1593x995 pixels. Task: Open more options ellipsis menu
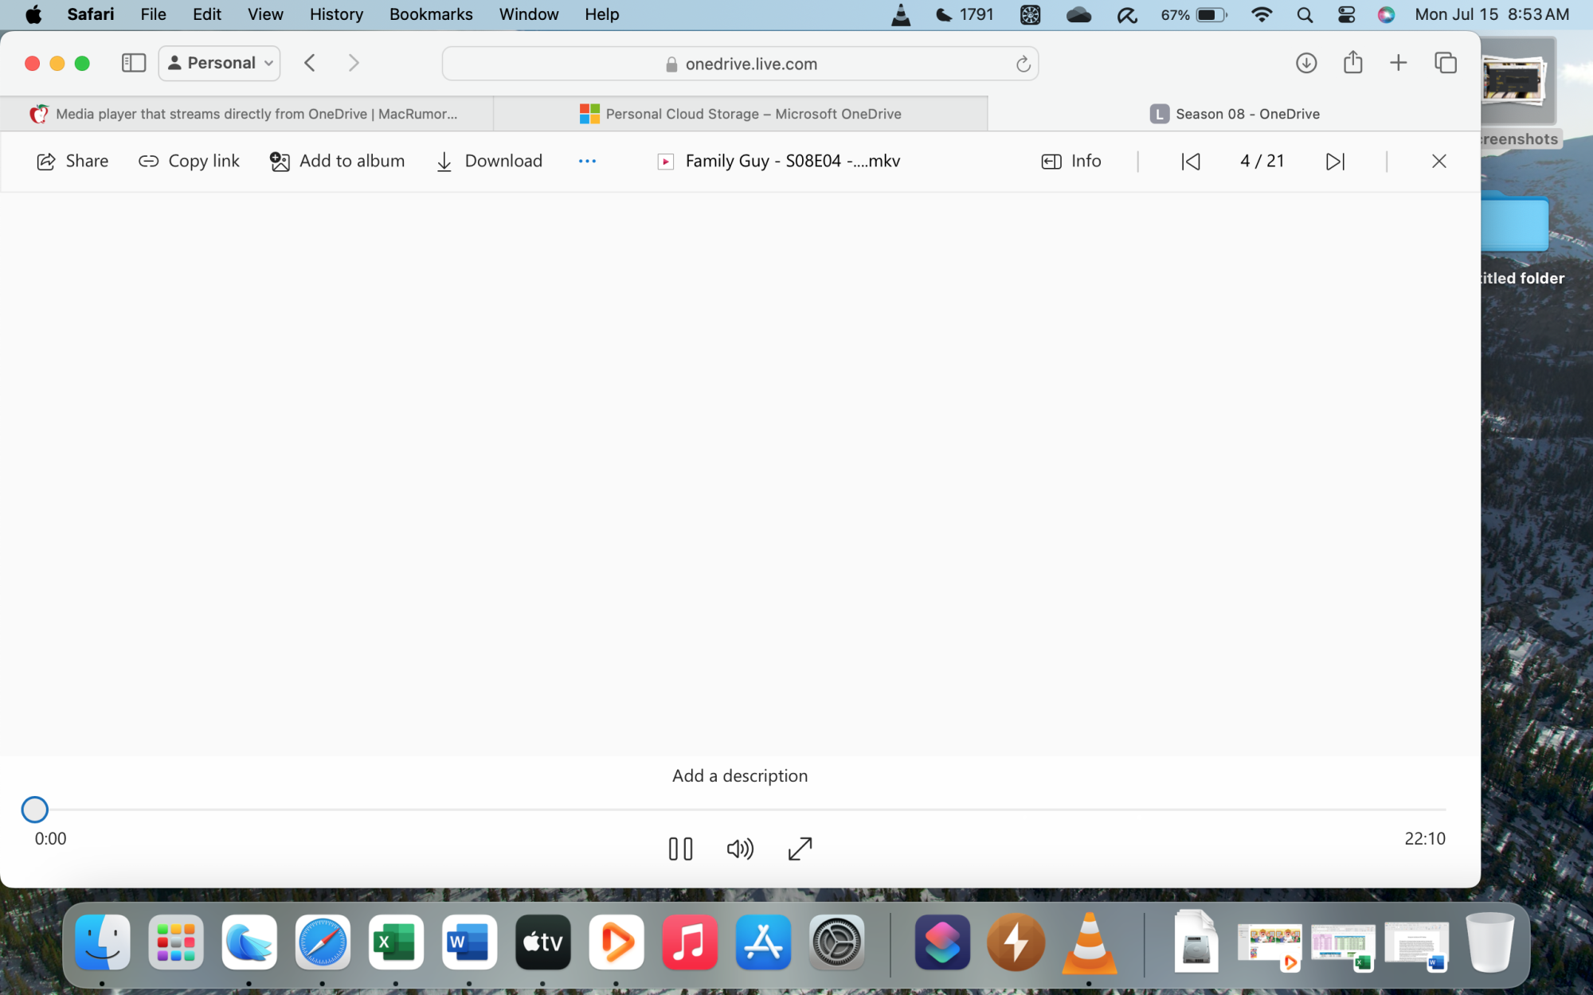587,162
